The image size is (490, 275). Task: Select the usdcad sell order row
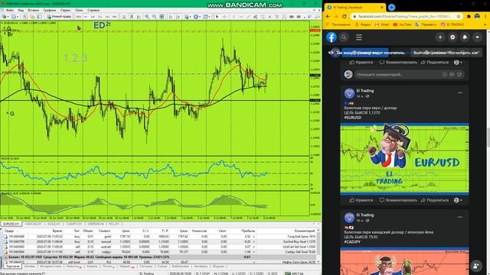click(160, 246)
